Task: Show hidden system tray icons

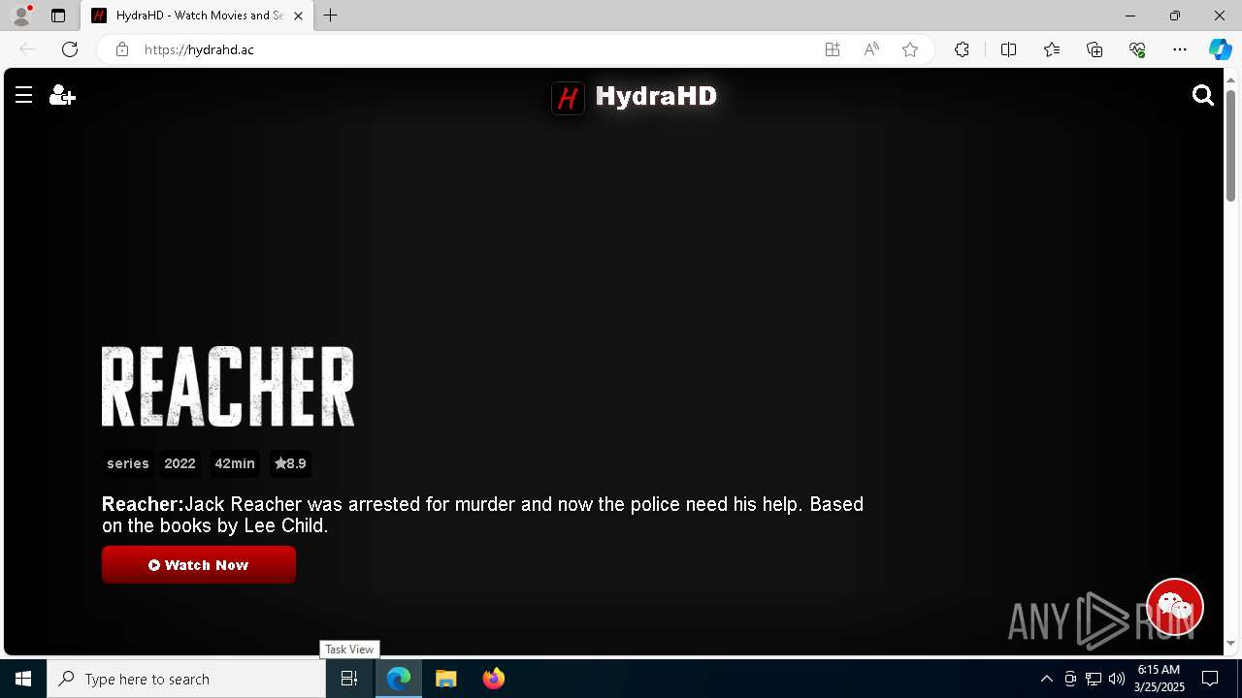Action: 1046,679
